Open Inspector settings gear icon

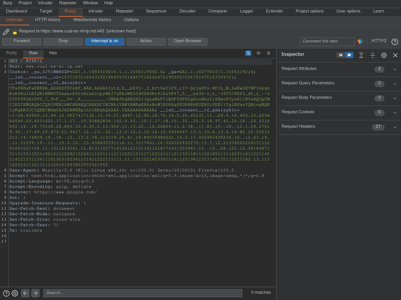[x=384, y=55]
